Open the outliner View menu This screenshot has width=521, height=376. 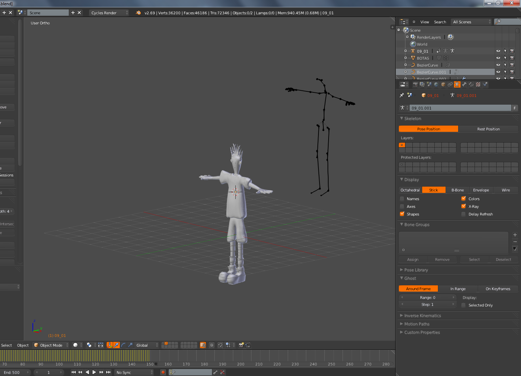(425, 22)
